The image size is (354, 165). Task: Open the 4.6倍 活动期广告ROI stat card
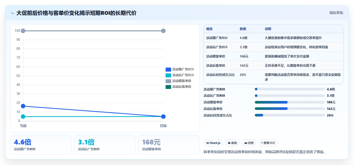[x=41, y=145]
